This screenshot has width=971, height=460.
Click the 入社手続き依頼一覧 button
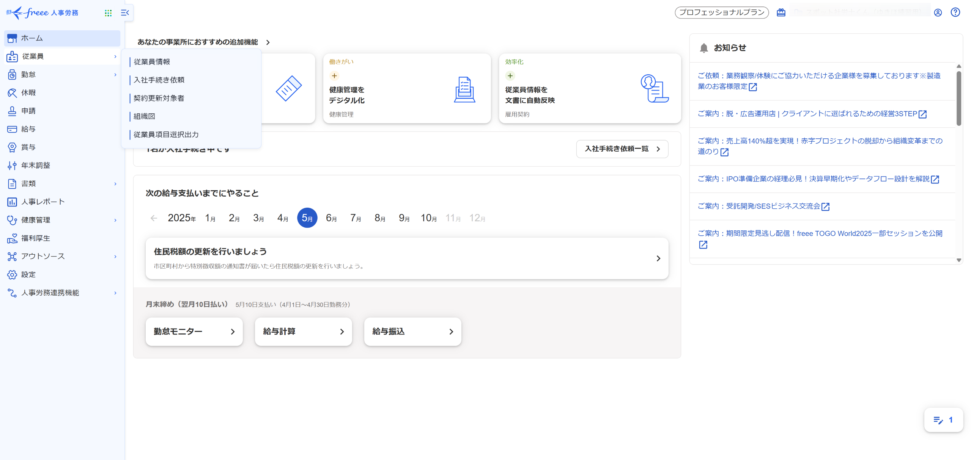[622, 149]
